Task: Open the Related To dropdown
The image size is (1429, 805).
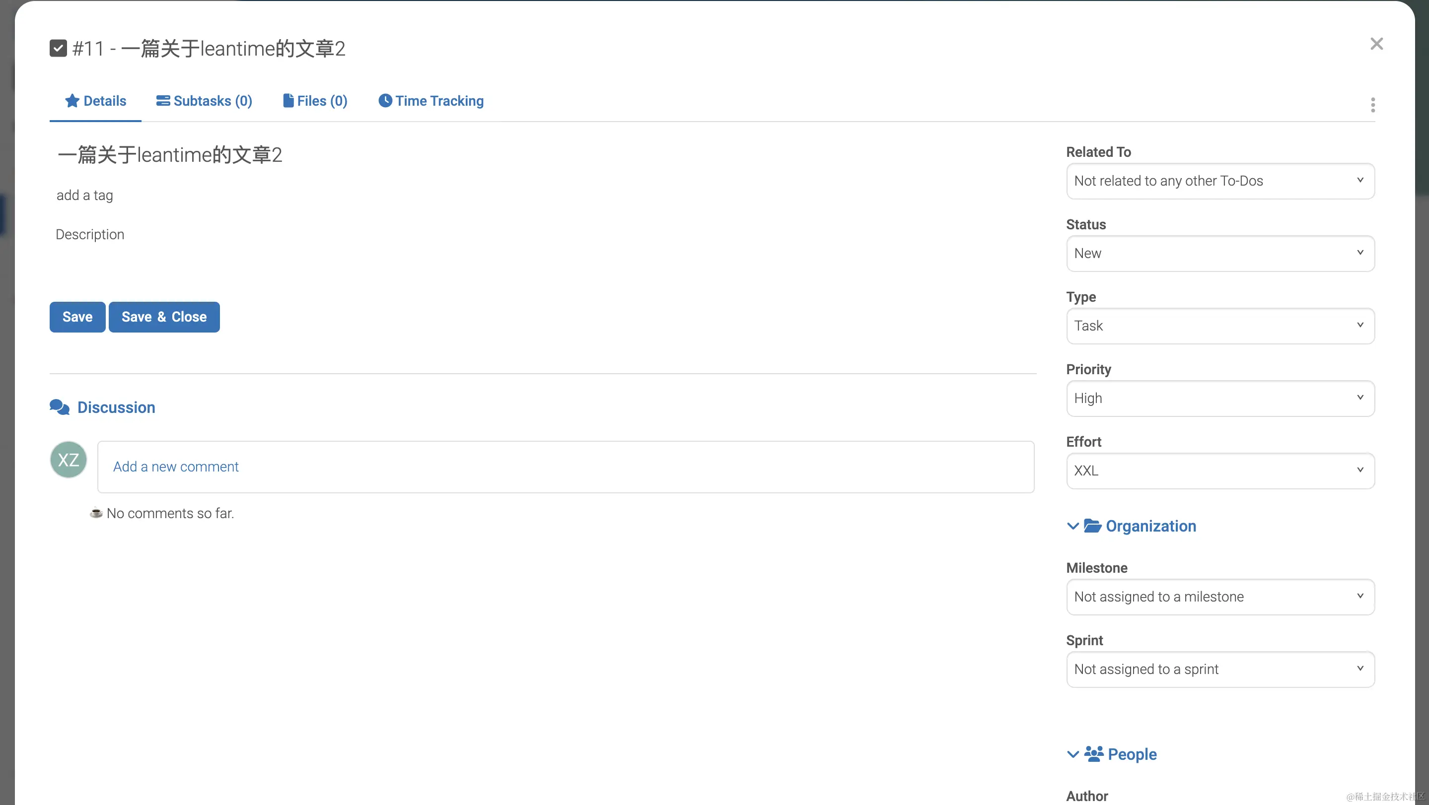Action: point(1220,181)
